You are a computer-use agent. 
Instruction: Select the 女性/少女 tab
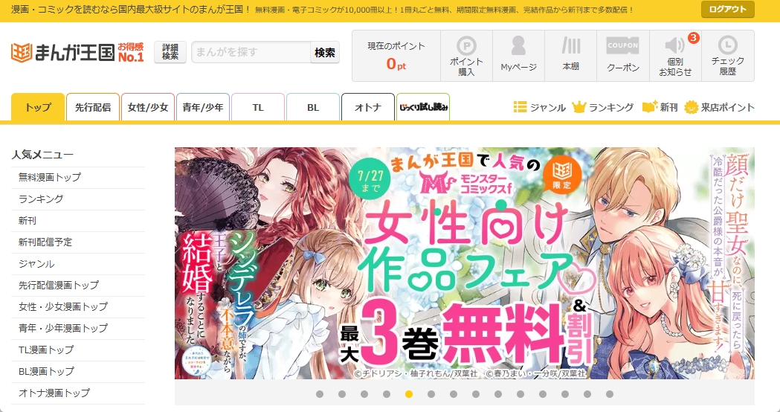click(148, 107)
